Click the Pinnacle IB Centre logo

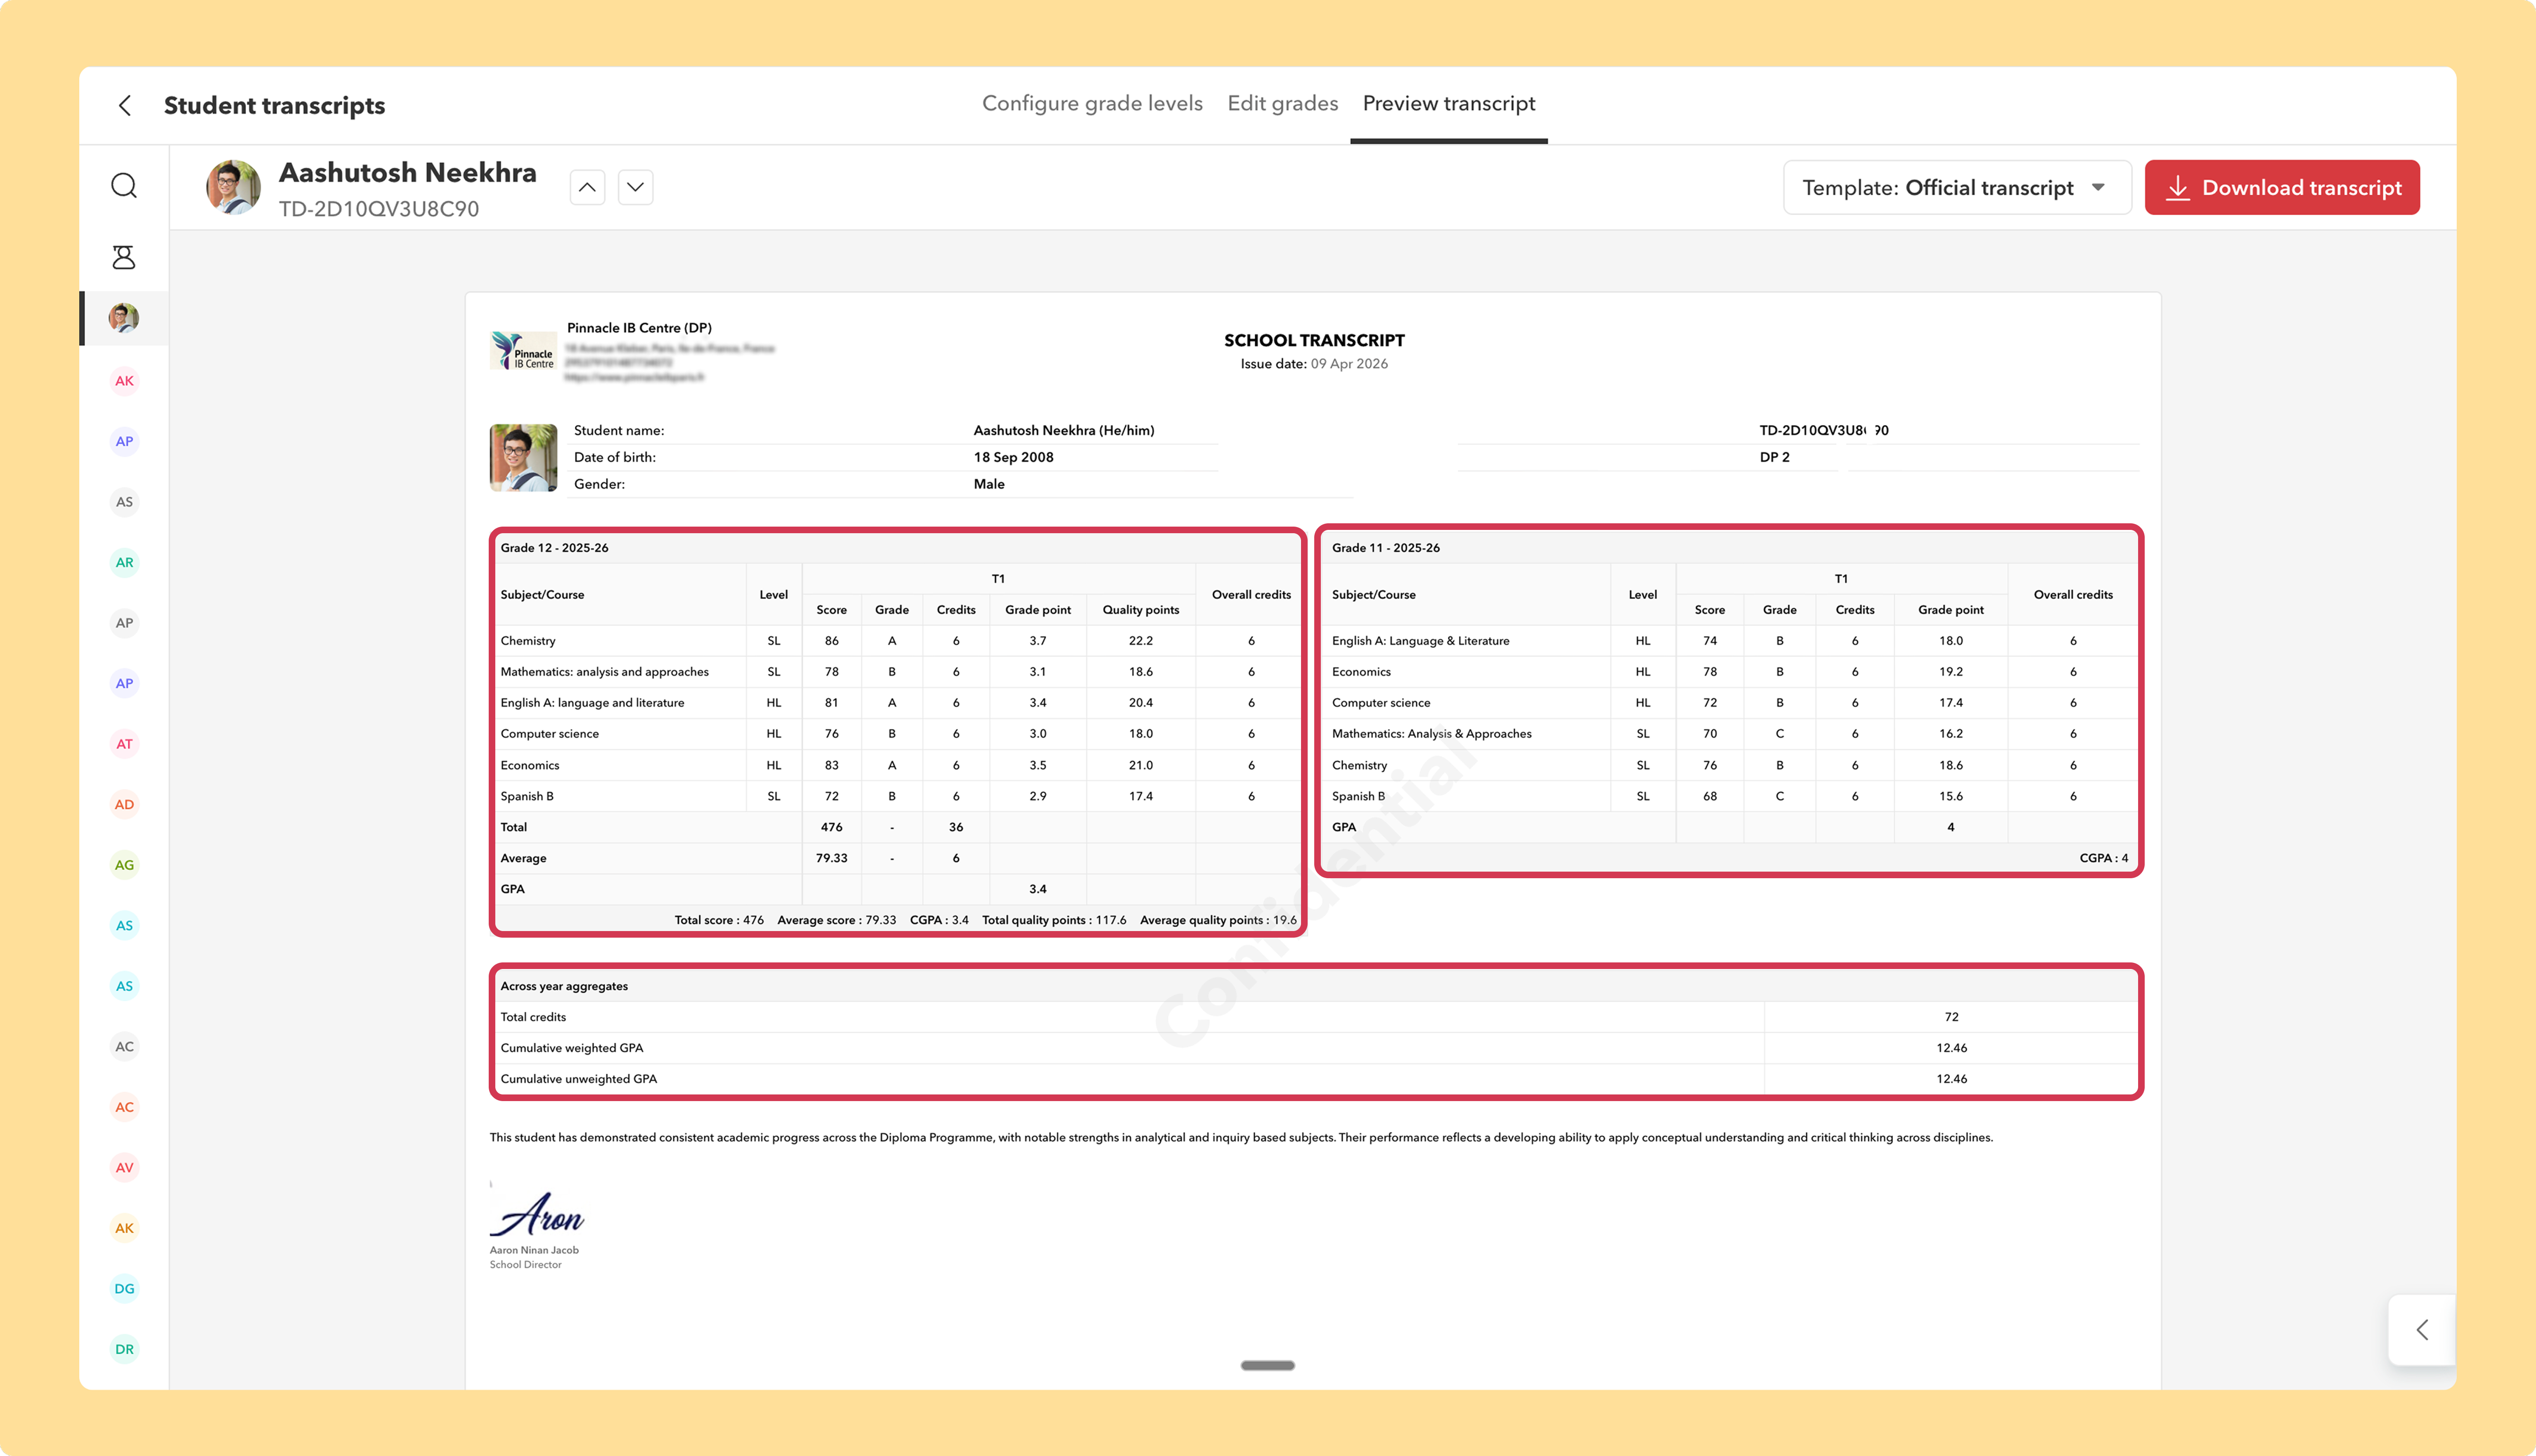click(523, 351)
